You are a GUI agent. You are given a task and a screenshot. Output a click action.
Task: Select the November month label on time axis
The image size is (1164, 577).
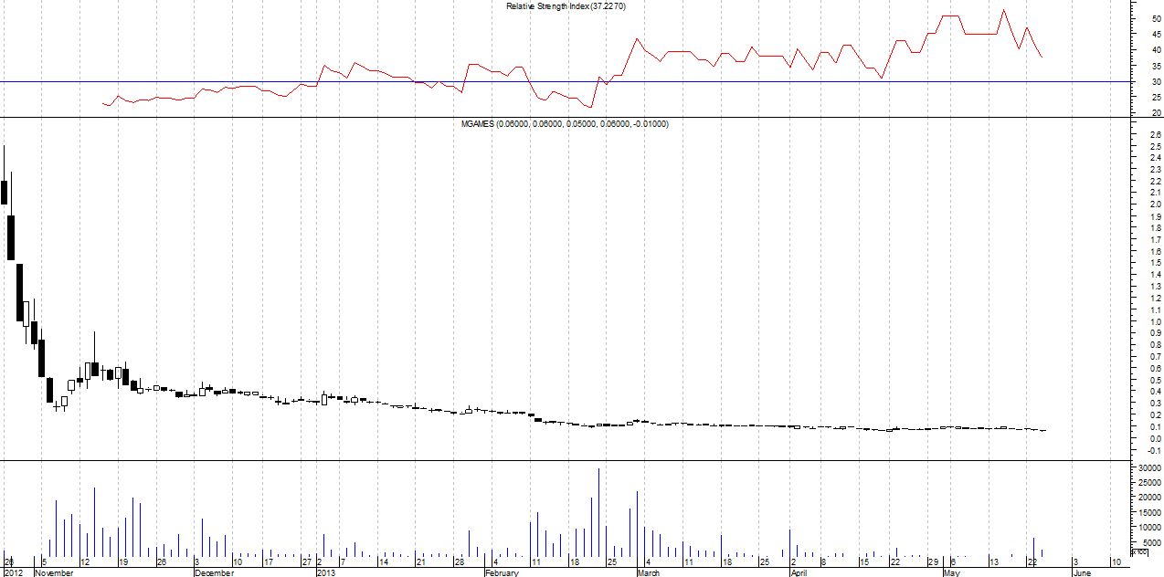(54, 573)
